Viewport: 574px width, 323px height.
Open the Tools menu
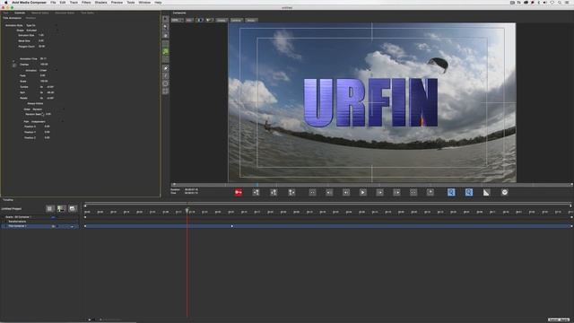[131, 3]
